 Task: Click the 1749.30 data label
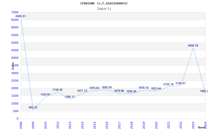click(x=57, y=90)
